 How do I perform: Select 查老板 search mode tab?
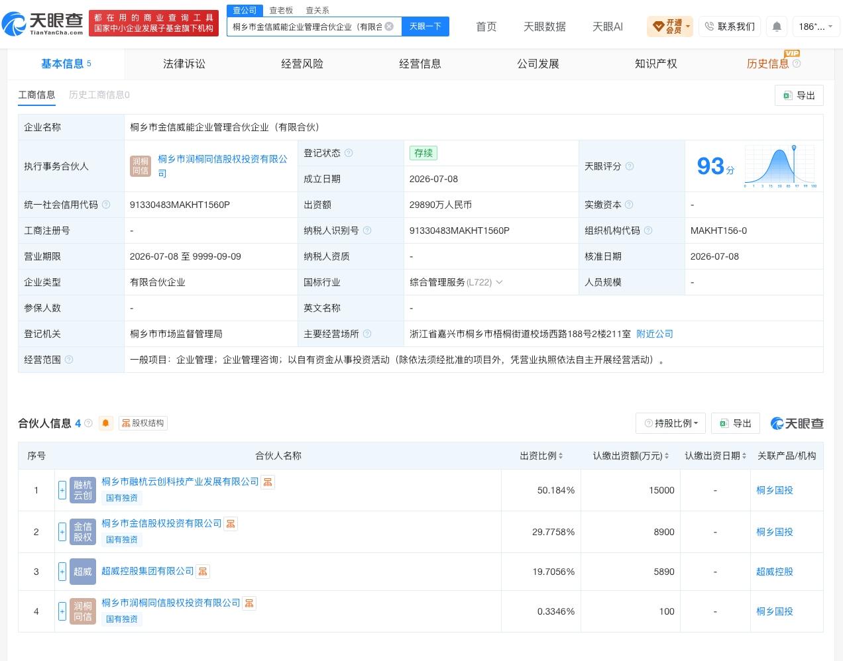pyautogui.click(x=281, y=10)
